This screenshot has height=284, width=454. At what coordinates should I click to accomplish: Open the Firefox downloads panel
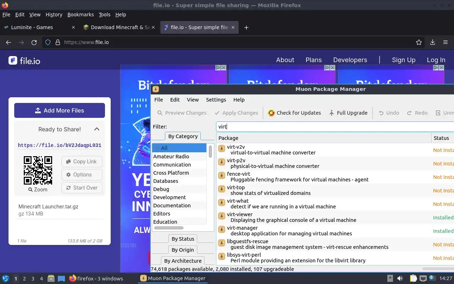(432, 42)
